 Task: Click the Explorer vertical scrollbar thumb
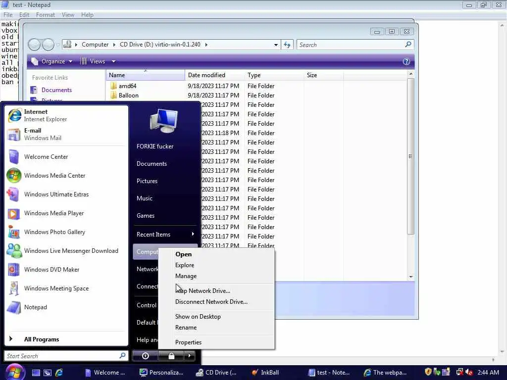click(x=410, y=156)
